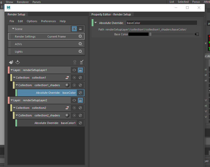Screen dimensions: 210x167
Task: Open the Options menu
Action: (32, 21)
